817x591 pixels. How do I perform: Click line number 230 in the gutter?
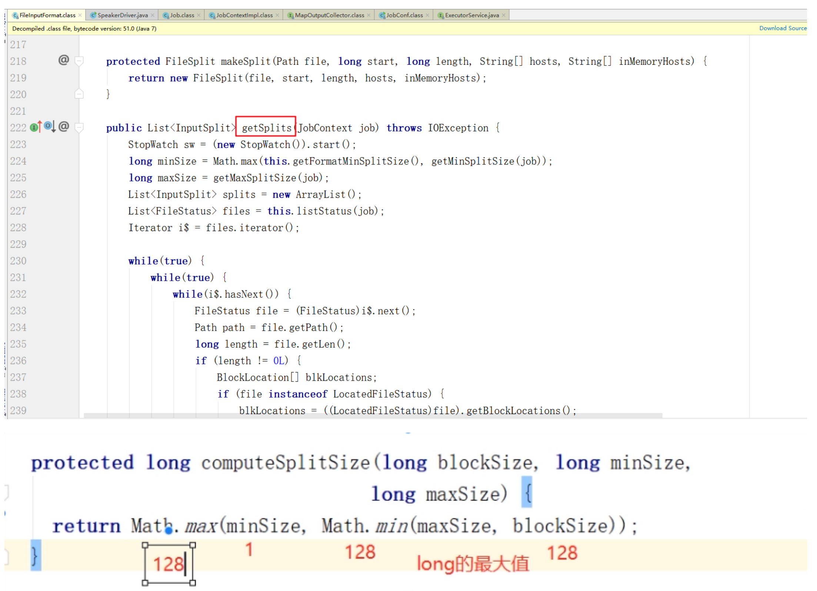(x=18, y=261)
